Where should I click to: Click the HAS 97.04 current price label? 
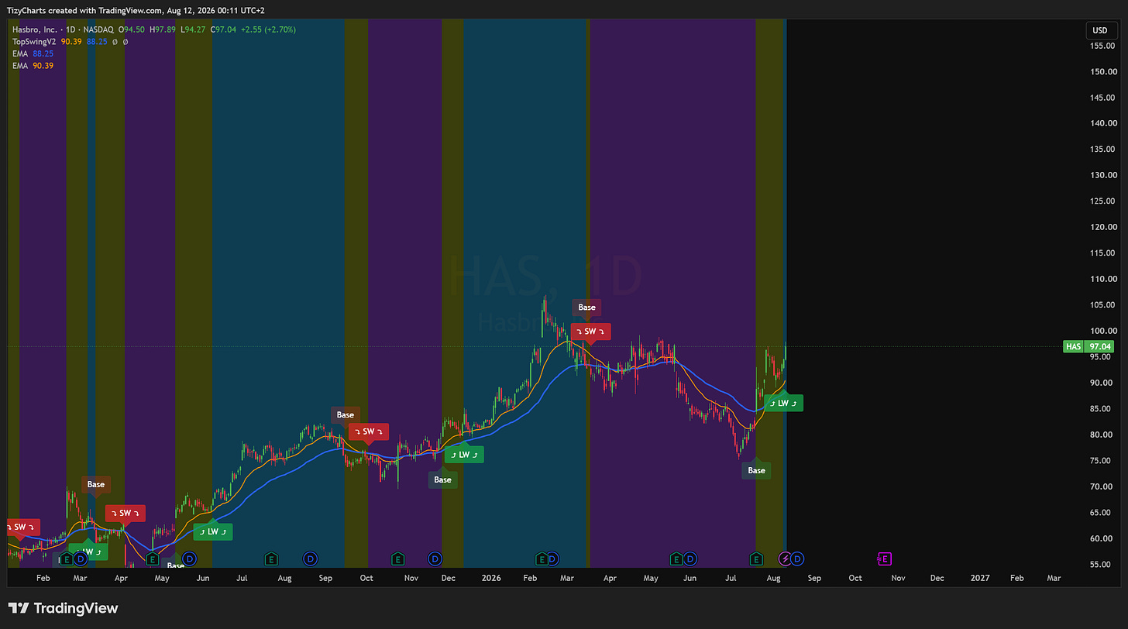tap(1088, 346)
